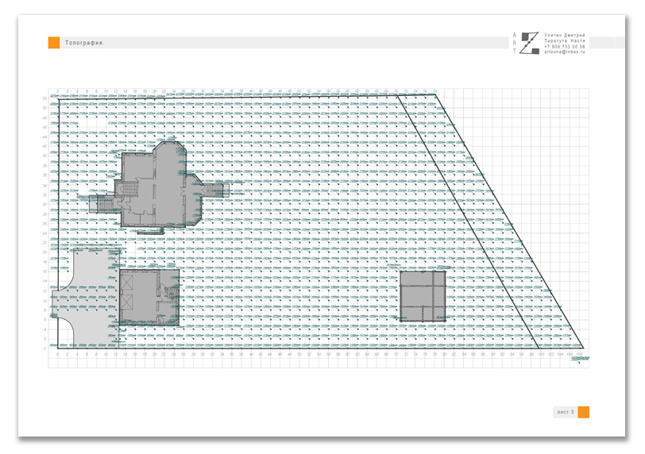This screenshot has width=645, height=454.
Task: Click the orange square next to лист 3
Action: click(583, 412)
